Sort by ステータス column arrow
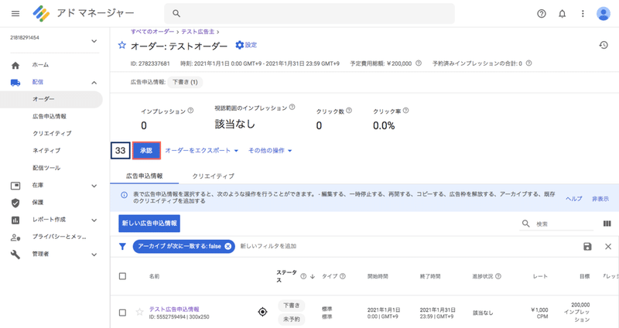Viewport: 619px width, 328px height. (x=313, y=276)
